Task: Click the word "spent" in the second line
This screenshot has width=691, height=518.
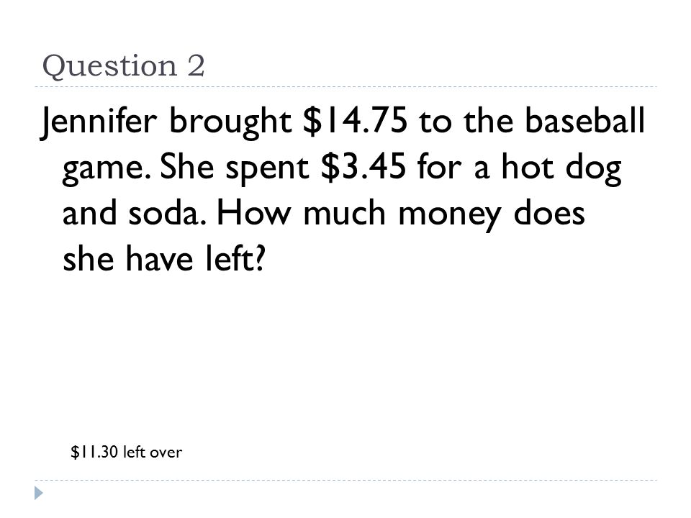Action: [x=267, y=170]
